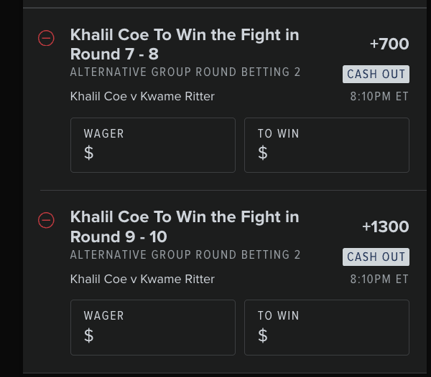Click the TO WIN label on the Round 9 - 10 bet
431x377 pixels.
(279, 315)
